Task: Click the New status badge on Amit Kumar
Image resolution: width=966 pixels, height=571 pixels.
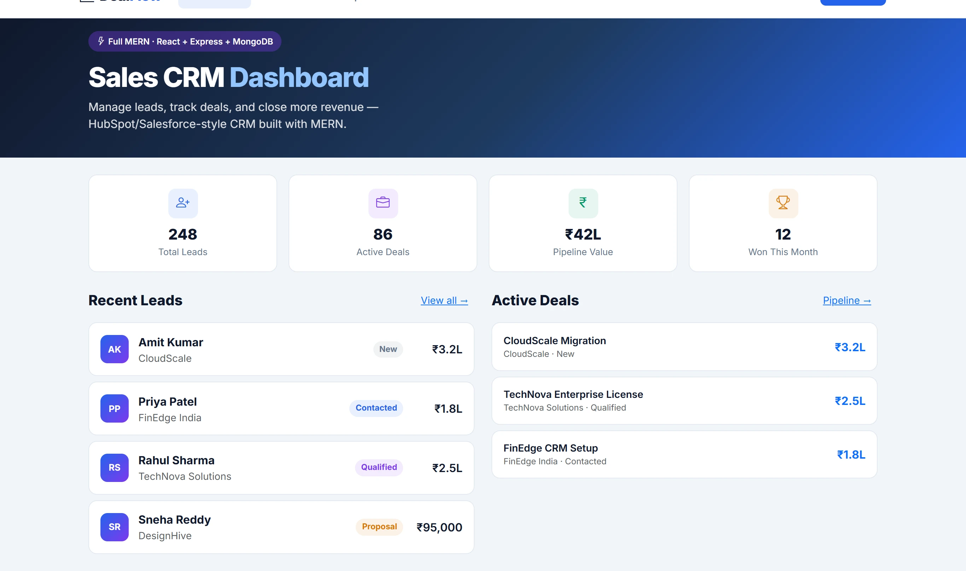Action: pos(388,349)
